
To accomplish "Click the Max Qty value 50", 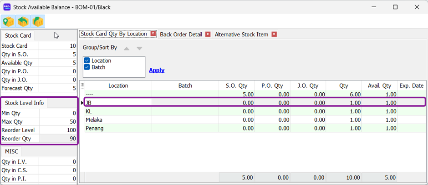I will coord(58,121).
